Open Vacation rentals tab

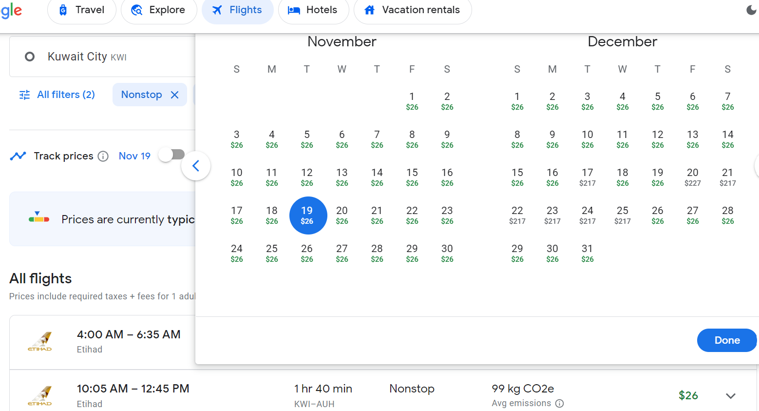point(412,10)
